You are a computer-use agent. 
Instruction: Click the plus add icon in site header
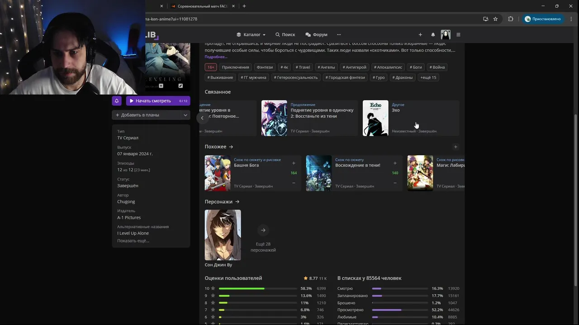point(420,35)
